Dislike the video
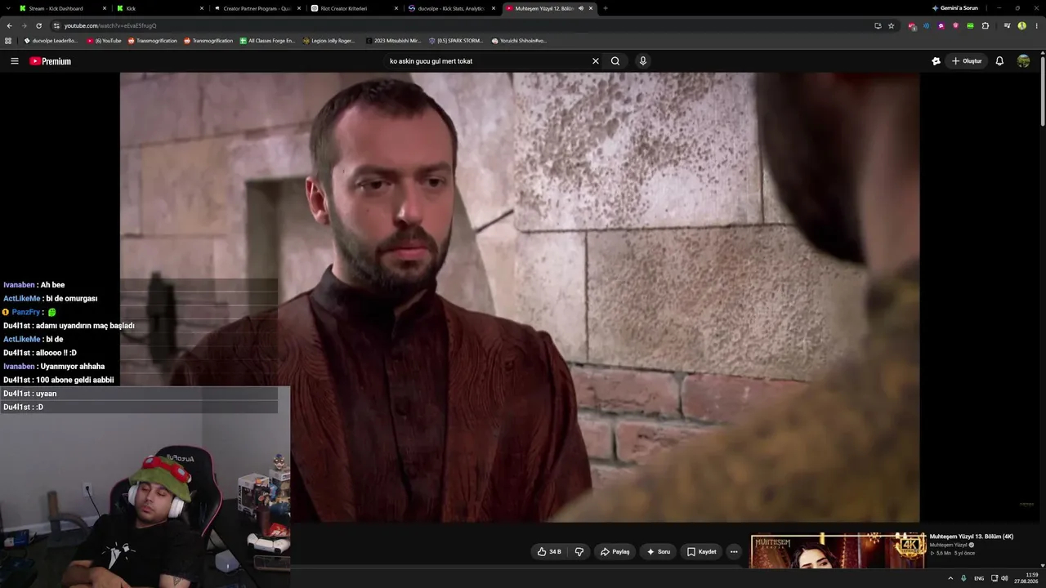The height and width of the screenshot is (588, 1046). point(579,552)
